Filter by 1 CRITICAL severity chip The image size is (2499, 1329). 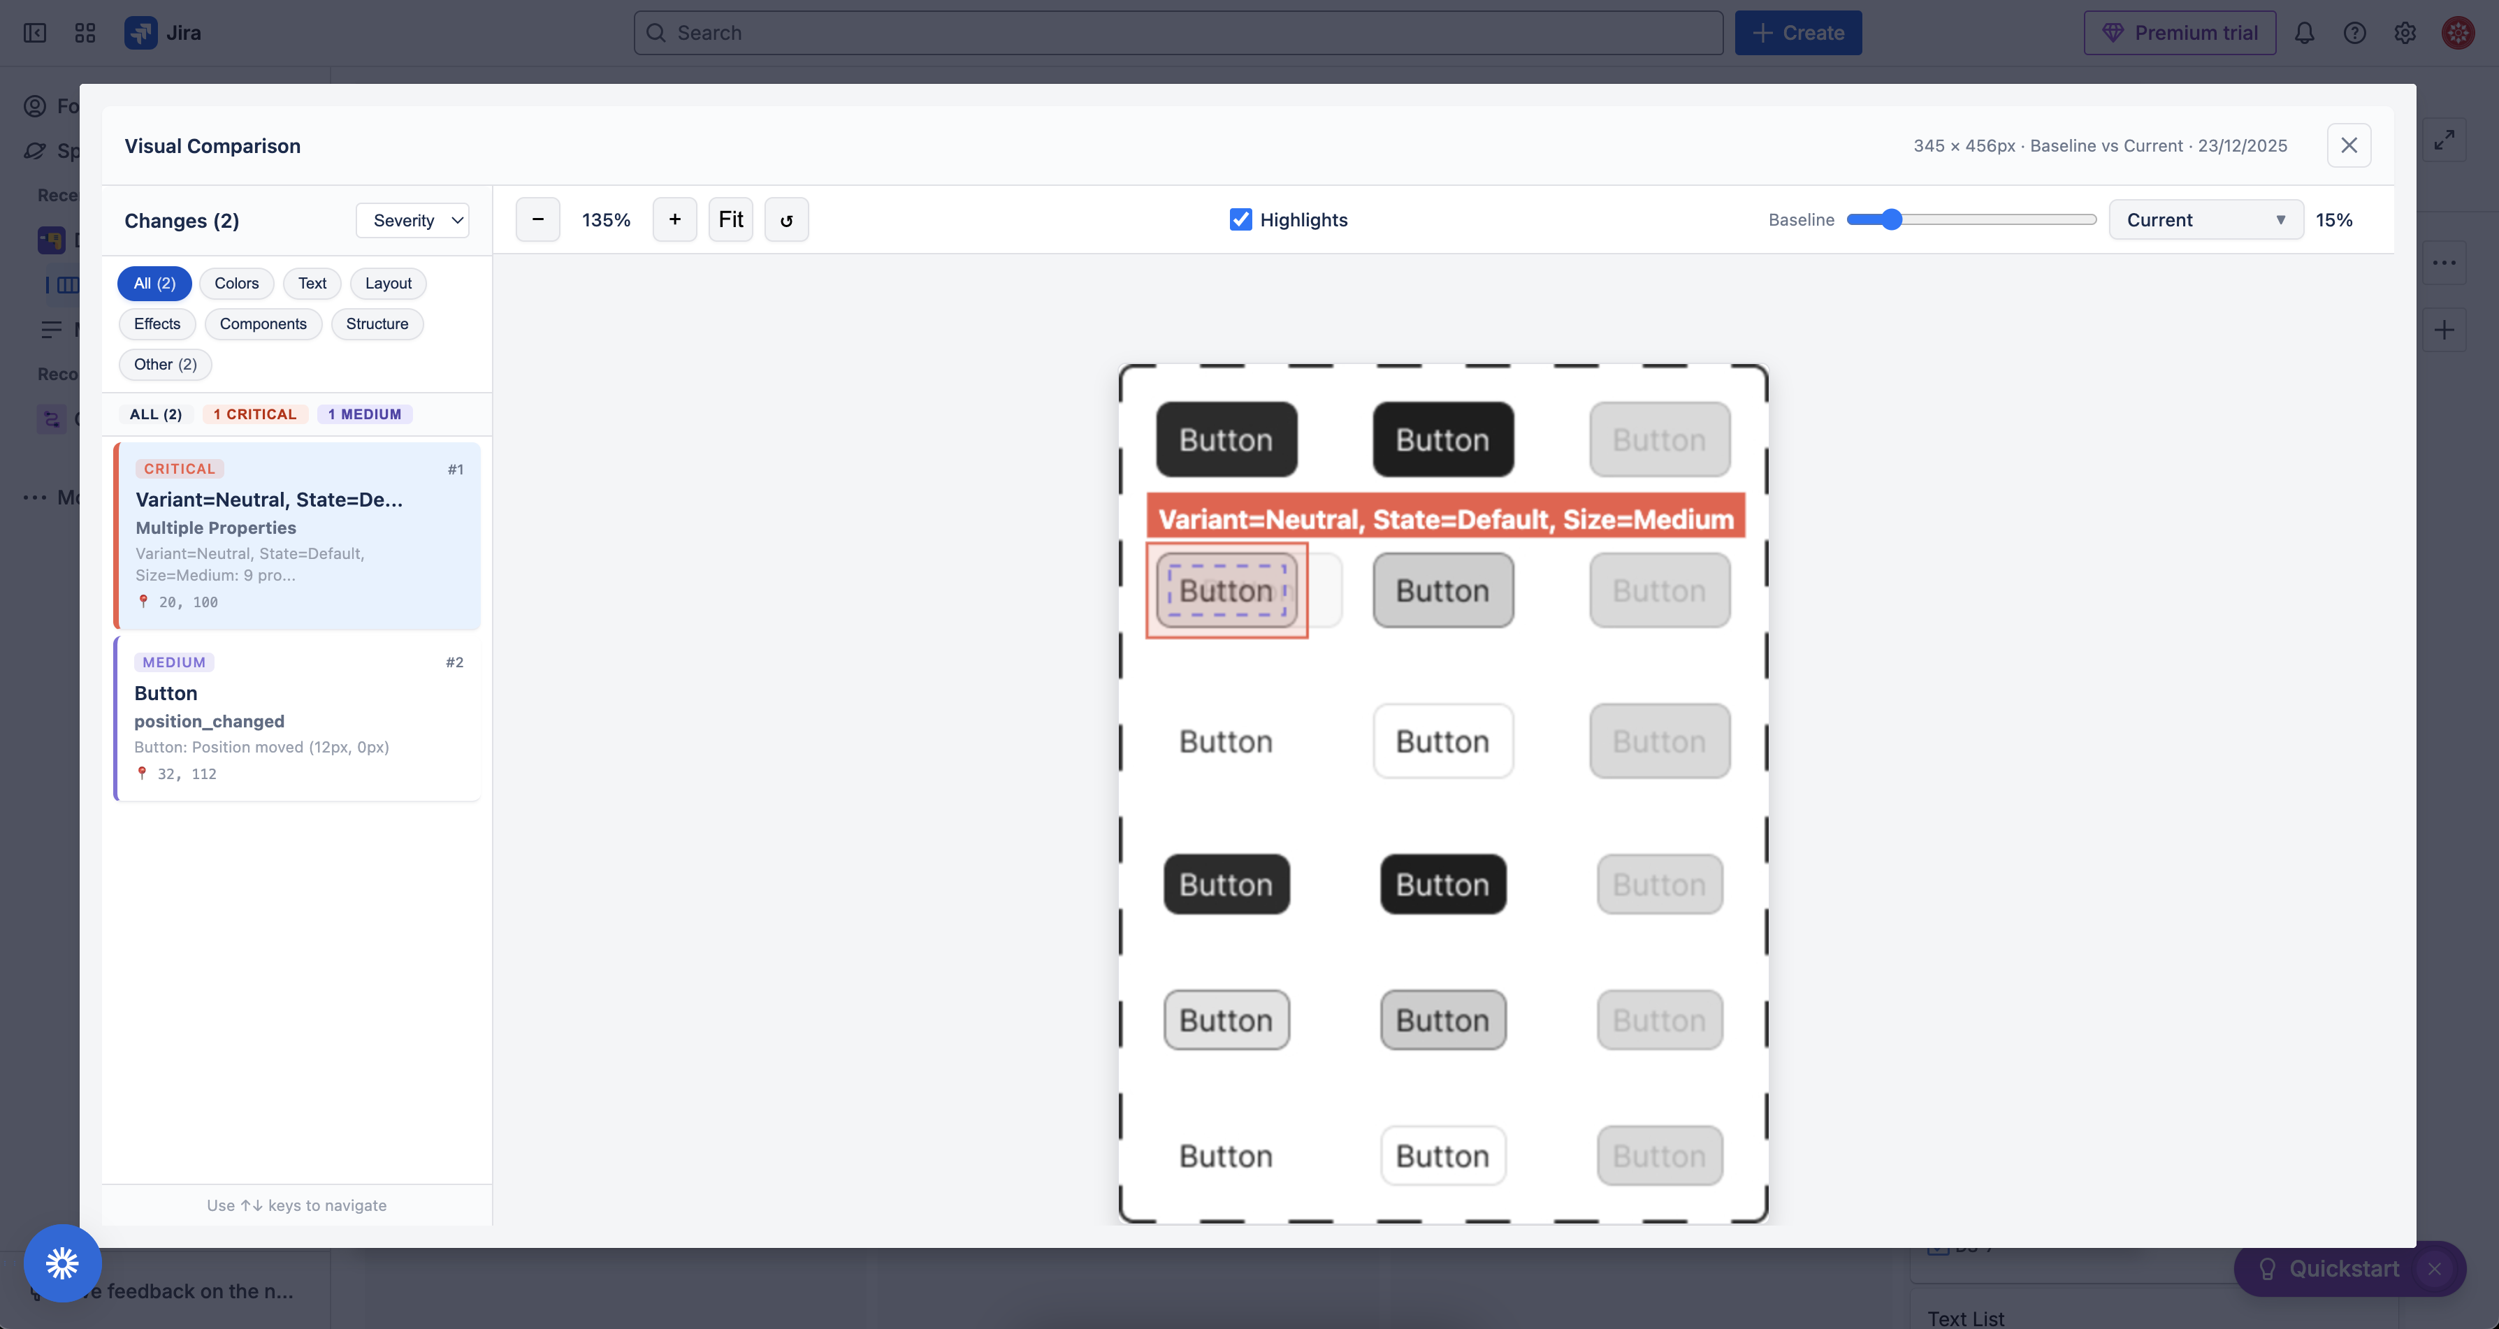coord(255,414)
